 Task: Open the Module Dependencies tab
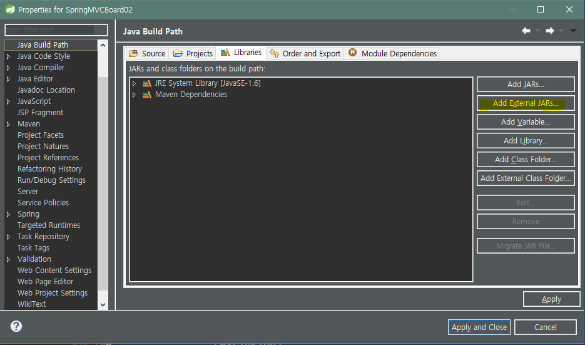pyautogui.click(x=392, y=53)
